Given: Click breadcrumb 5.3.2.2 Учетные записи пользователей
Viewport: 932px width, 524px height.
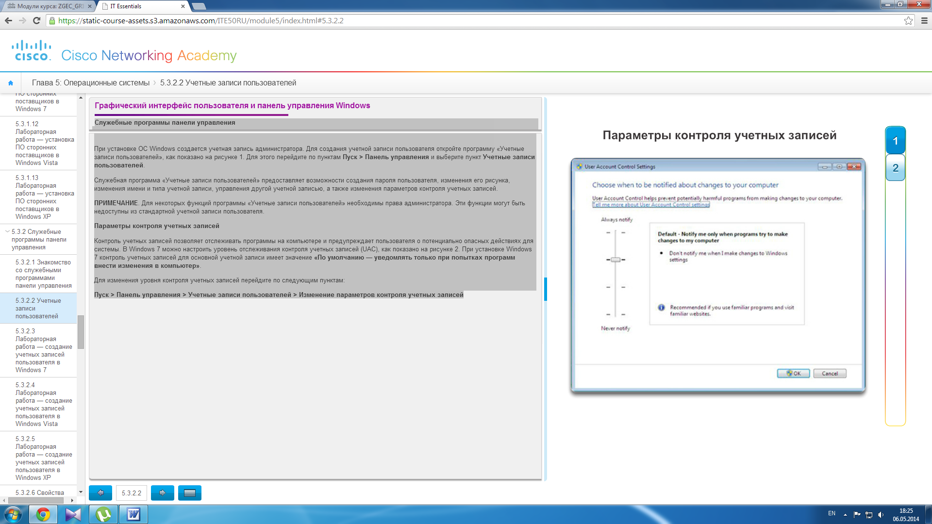Looking at the screenshot, I should click(228, 83).
